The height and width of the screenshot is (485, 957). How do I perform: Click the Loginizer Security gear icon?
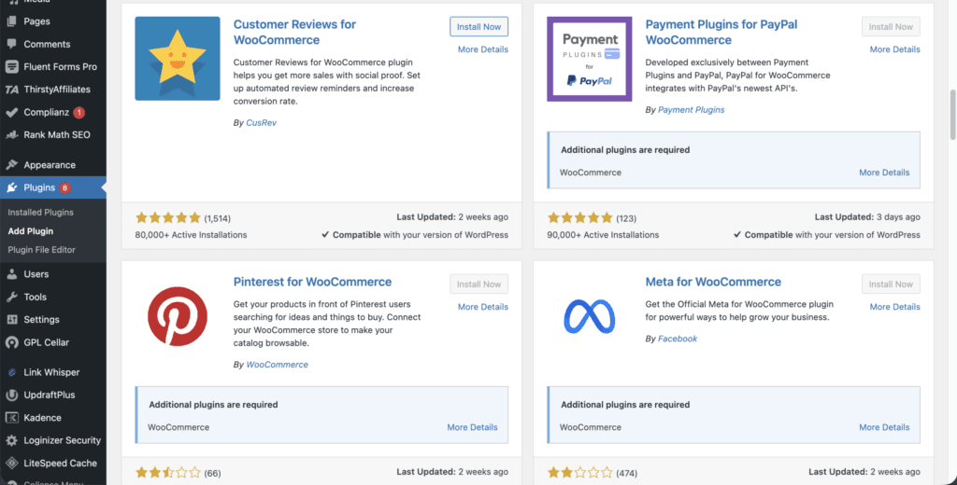pos(11,440)
